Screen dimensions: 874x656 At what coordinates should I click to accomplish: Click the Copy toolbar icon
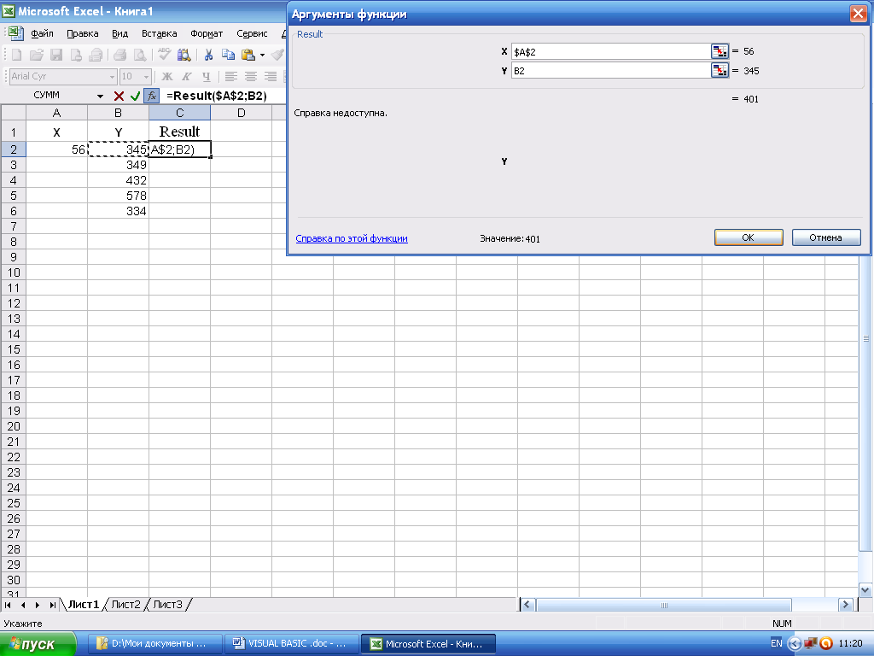point(228,55)
